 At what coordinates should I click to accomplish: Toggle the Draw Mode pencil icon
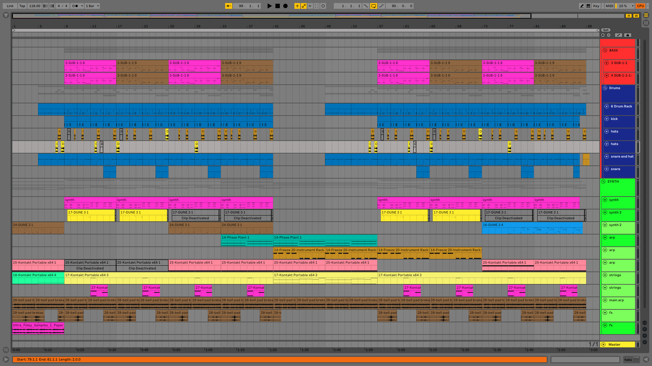582,6
